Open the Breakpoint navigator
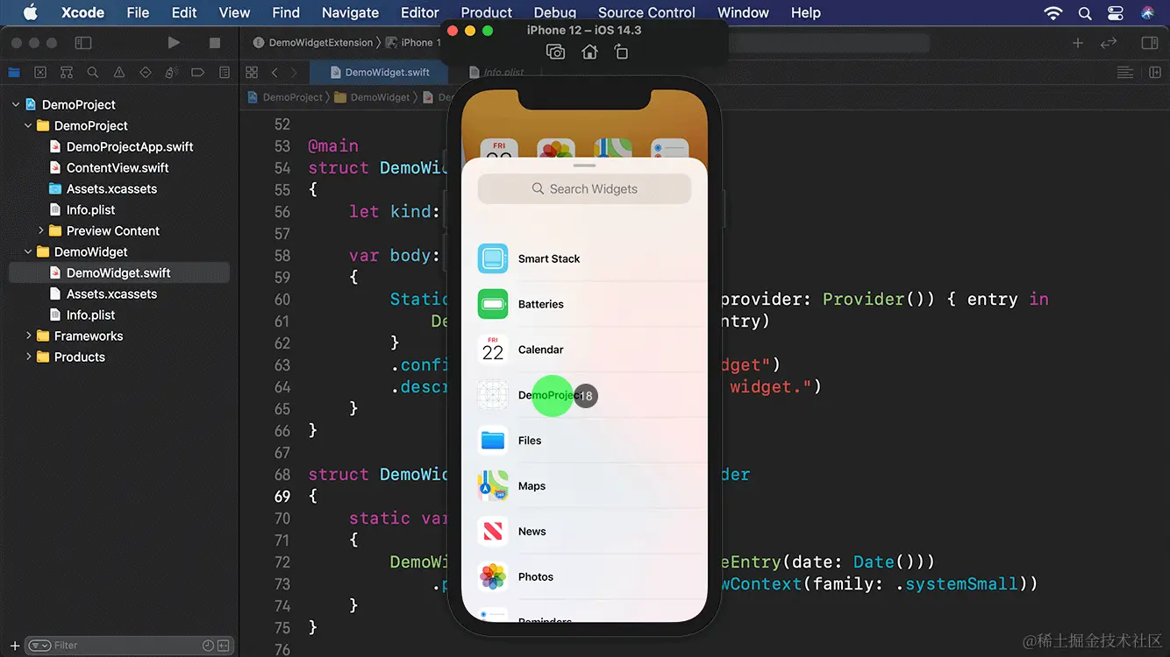1170x657 pixels. point(198,73)
